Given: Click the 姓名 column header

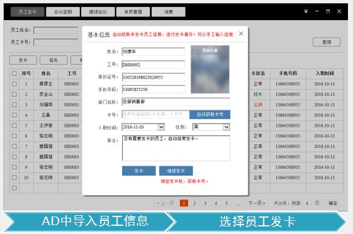Looking at the screenshot, I should point(46,73).
